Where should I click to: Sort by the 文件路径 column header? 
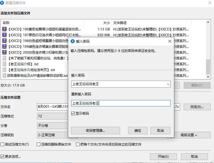(152, 23)
